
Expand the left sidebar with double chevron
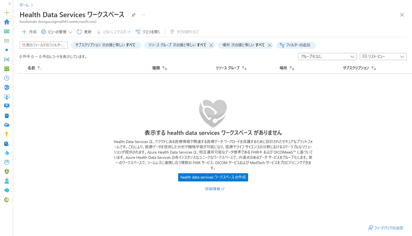pos(9,3)
